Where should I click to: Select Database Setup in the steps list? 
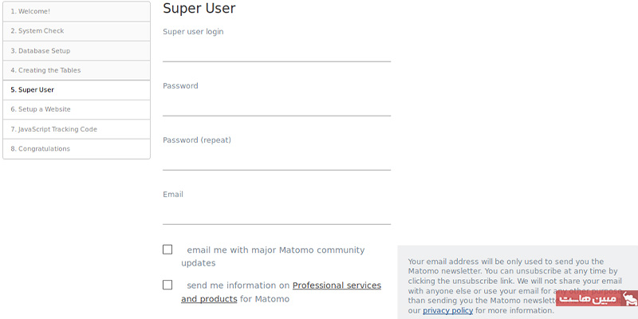[77, 51]
